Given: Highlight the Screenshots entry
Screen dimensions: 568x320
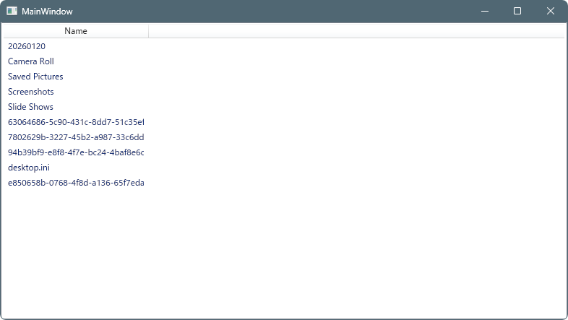Looking at the screenshot, I should 31,92.
